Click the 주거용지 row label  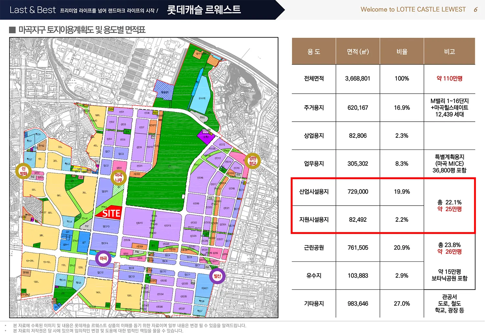click(314, 107)
